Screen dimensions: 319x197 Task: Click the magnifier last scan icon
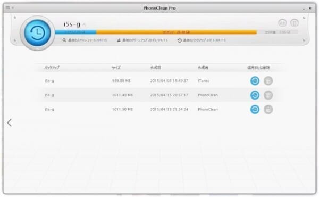(x=64, y=40)
